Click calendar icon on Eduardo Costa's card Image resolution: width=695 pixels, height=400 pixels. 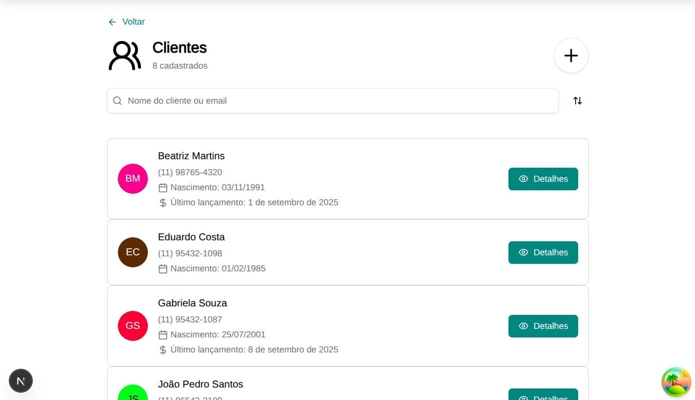pyautogui.click(x=162, y=269)
